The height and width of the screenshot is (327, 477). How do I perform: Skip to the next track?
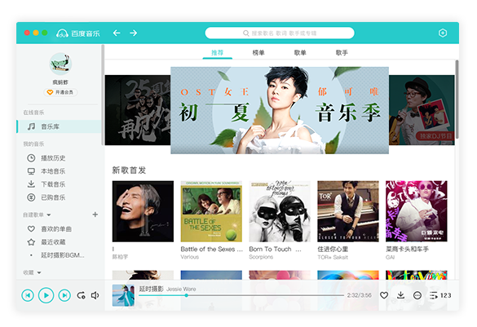pyautogui.click(x=64, y=295)
